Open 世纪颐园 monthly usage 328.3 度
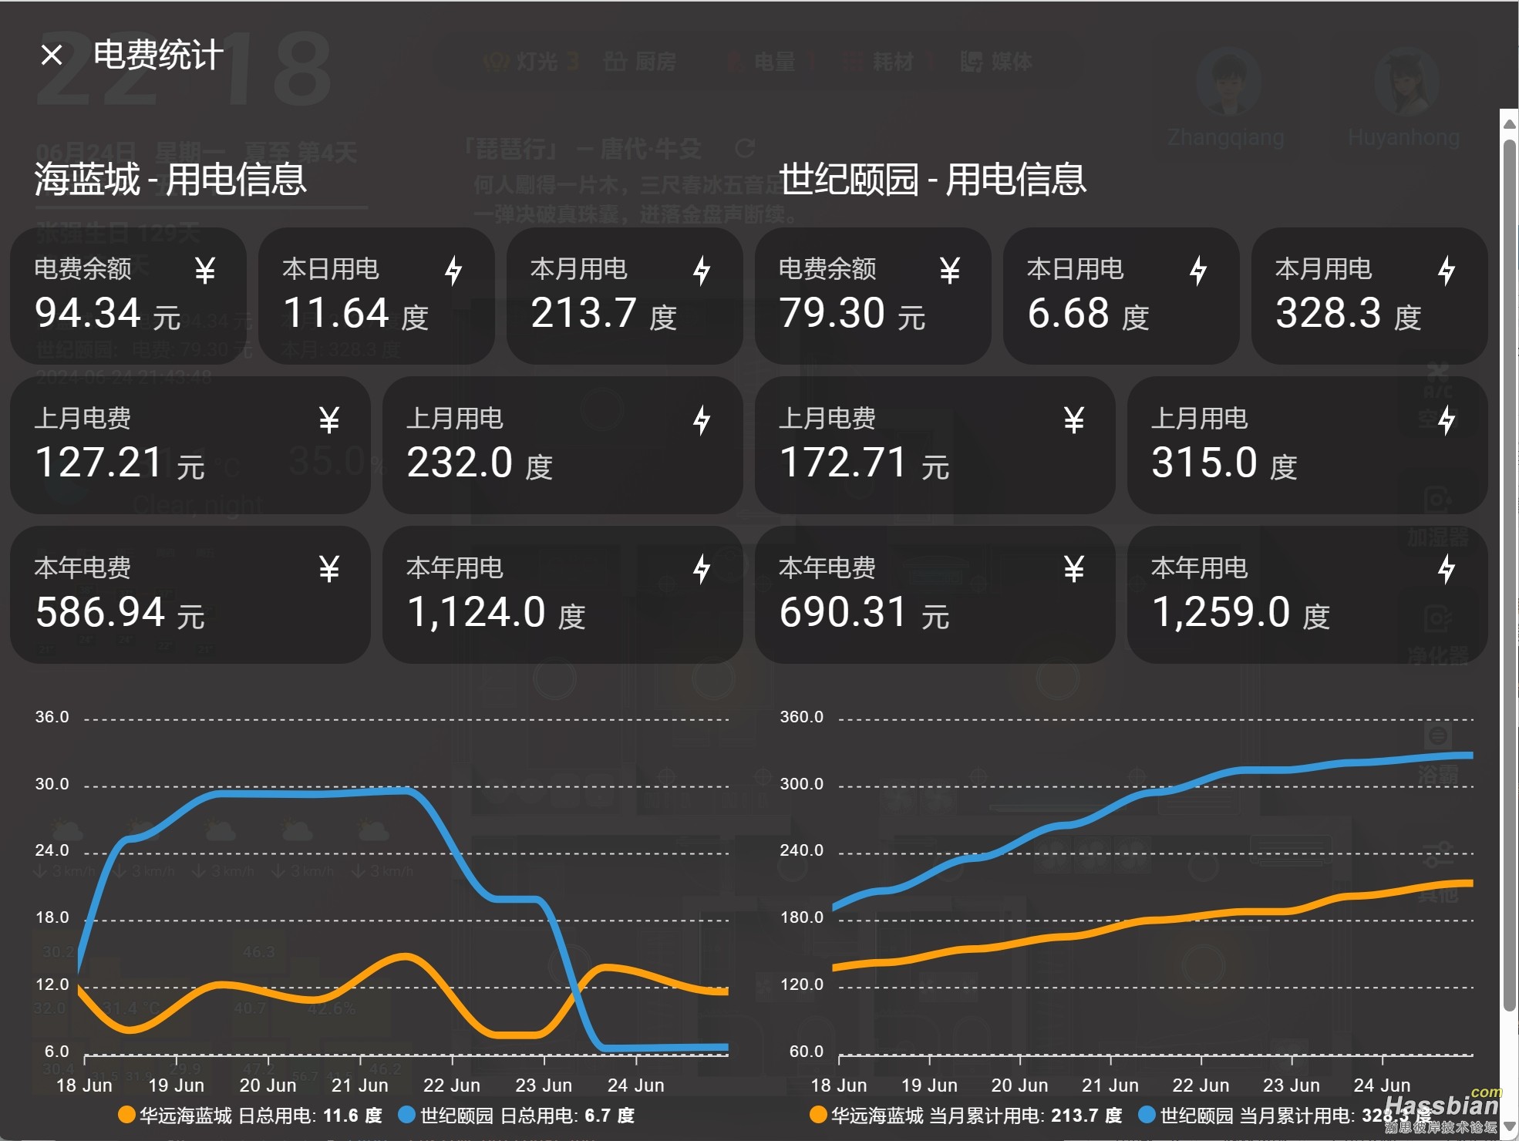The height and width of the screenshot is (1141, 1519). (x=1349, y=314)
